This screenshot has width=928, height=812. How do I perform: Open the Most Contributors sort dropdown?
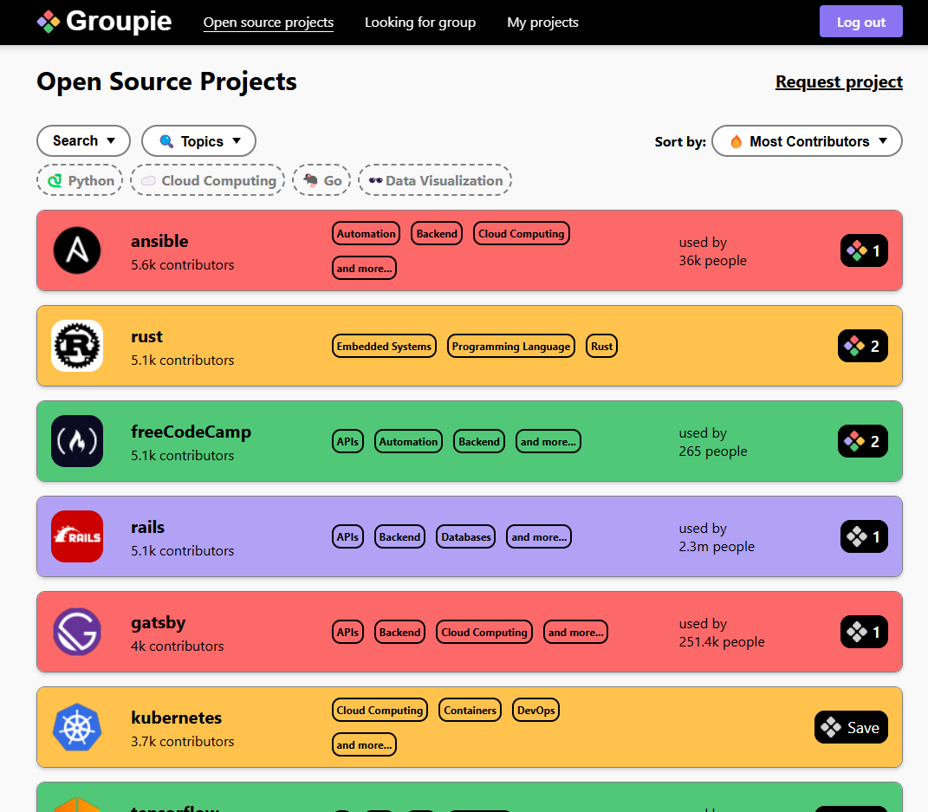pos(808,141)
